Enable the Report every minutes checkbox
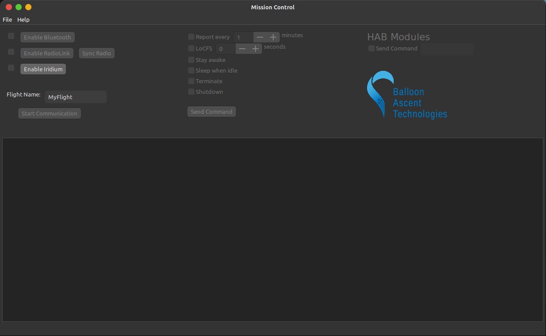This screenshot has height=336, width=546. tap(191, 37)
